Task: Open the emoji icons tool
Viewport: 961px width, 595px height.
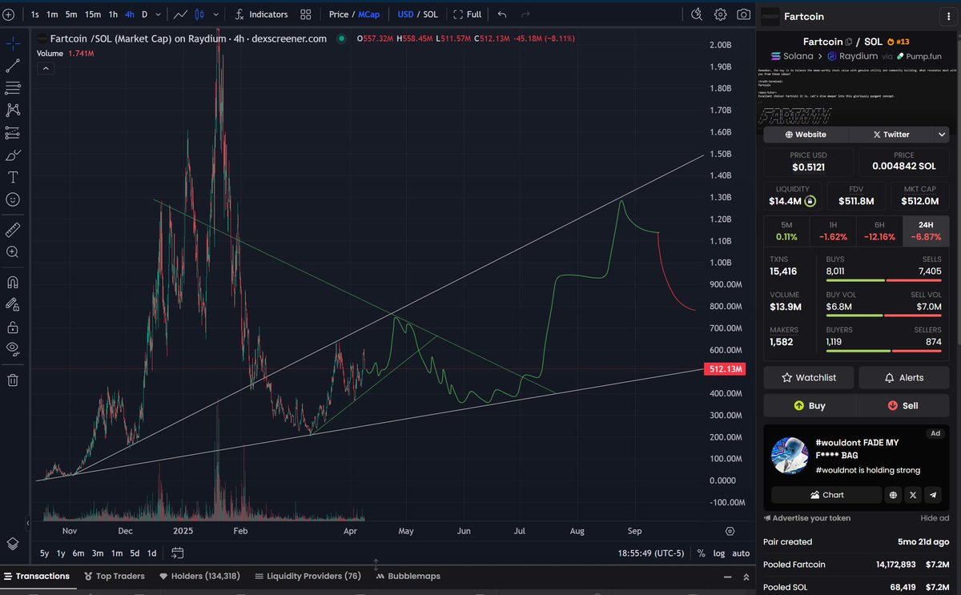Action: 13,199
